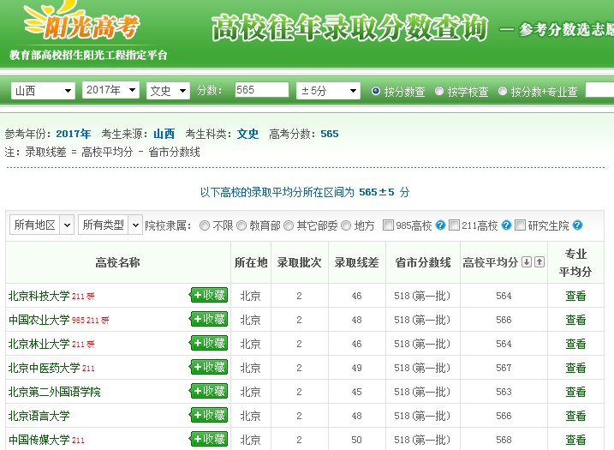This screenshot has height=450, width=614.
Task: Sort 高校平均分 ascending with up arrow
Action: (x=539, y=262)
